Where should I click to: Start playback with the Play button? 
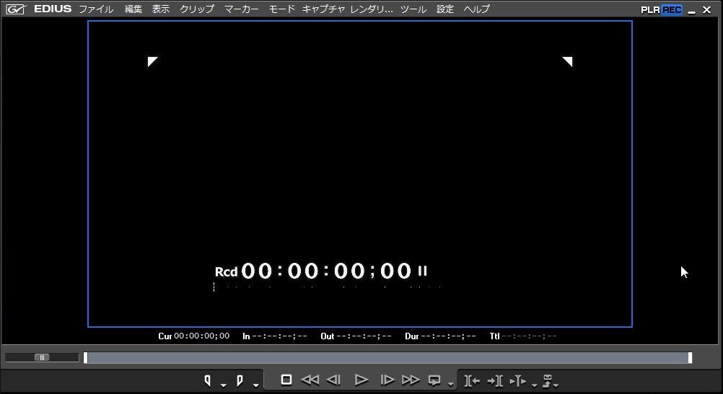tap(361, 380)
